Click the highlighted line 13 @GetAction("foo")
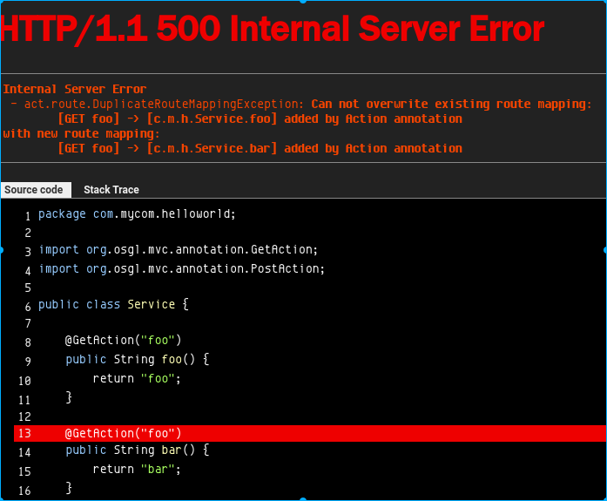Viewport: 607px width, 501px height. click(310, 433)
